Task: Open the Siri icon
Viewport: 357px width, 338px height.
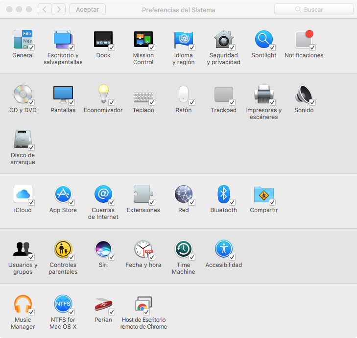Action: tap(103, 249)
